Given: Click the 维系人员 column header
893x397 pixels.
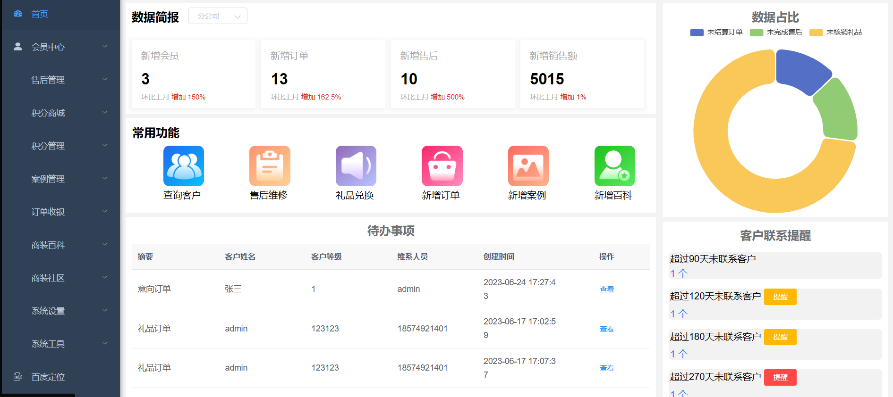Looking at the screenshot, I should (x=413, y=256).
